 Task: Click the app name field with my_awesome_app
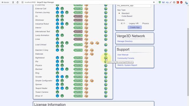click(x=134, y=6)
